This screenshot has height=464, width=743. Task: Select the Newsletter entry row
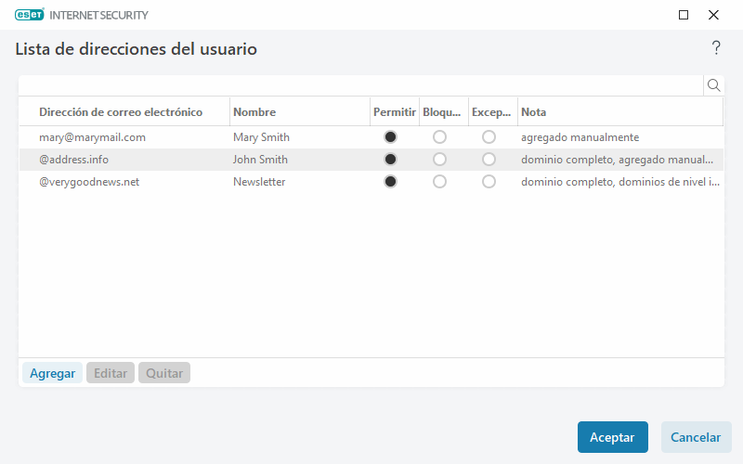(x=259, y=182)
